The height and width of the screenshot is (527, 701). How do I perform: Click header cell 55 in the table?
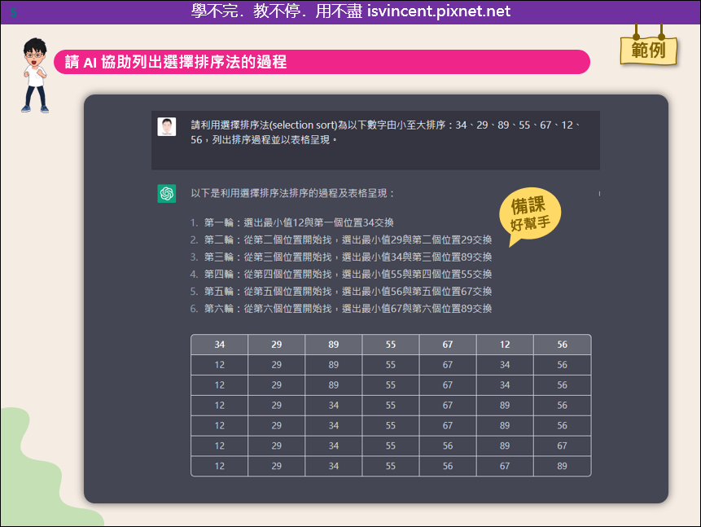click(391, 345)
